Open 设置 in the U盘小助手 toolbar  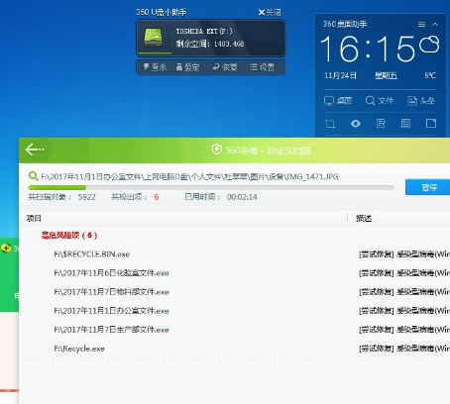click(x=263, y=67)
